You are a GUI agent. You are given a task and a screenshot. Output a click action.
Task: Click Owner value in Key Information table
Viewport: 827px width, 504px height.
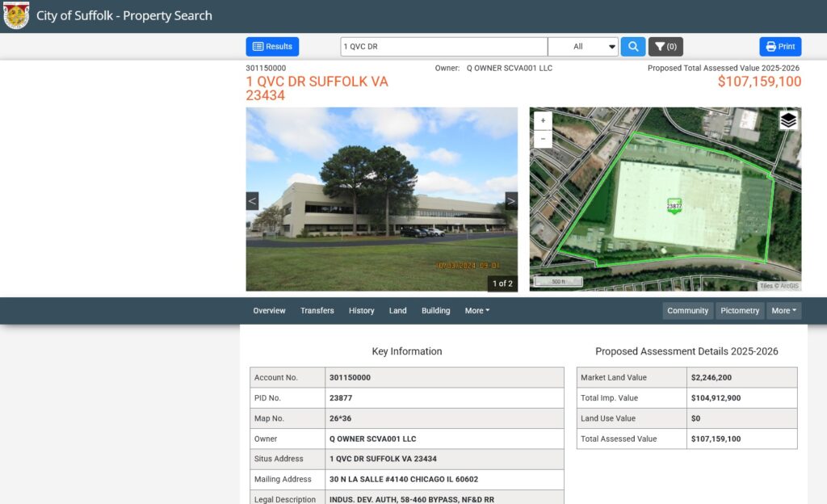[372, 439]
